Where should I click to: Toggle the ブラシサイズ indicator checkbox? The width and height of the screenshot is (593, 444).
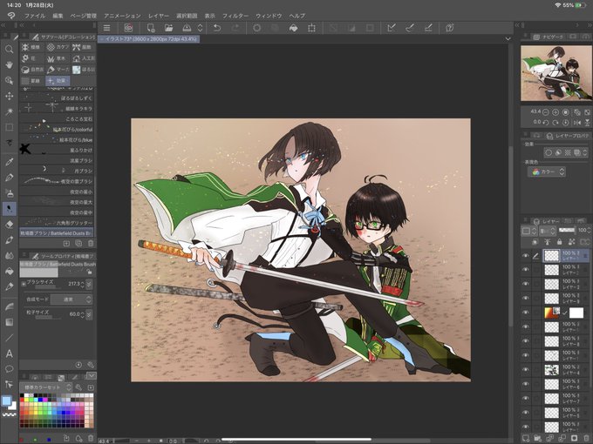pos(24,284)
